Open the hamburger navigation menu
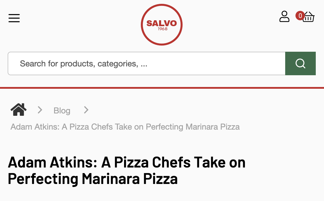 pyautogui.click(x=14, y=18)
